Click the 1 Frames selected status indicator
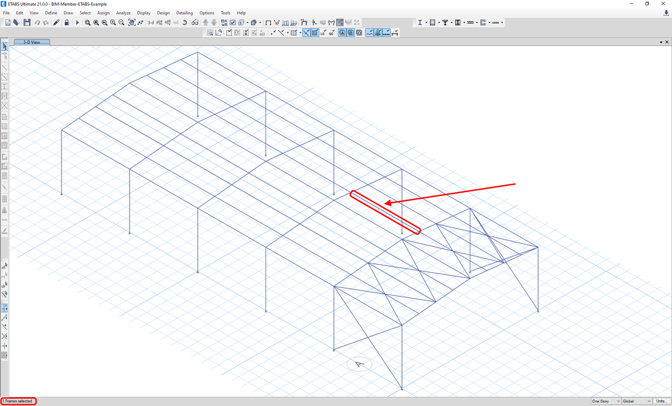This screenshot has width=672, height=406. coord(18,401)
